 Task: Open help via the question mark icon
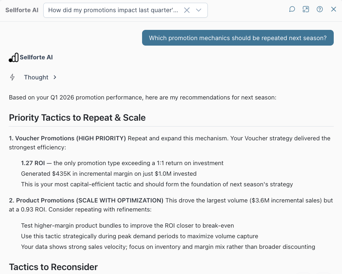[x=320, y=9]
